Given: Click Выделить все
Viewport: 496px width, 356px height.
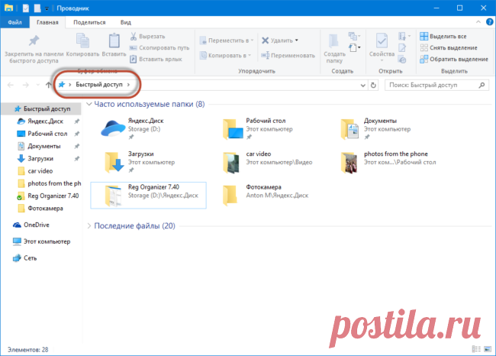Looking at the screenshot, I should pos(443,37).
